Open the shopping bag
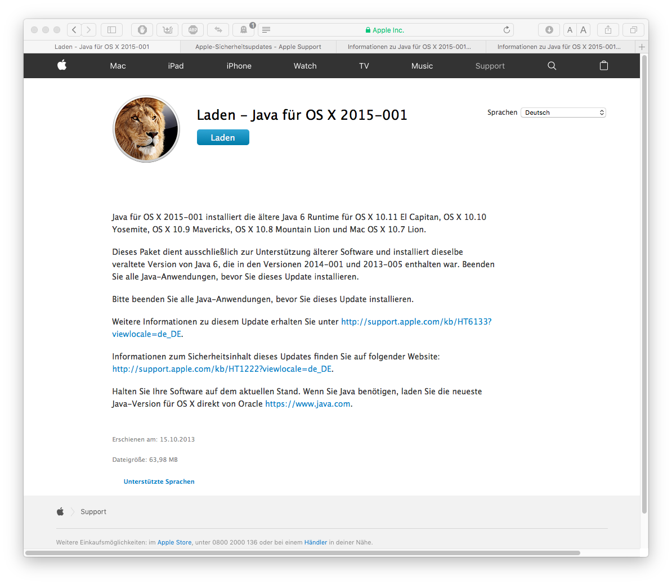This screenshot has height=585, width=672. click(604, 65)
